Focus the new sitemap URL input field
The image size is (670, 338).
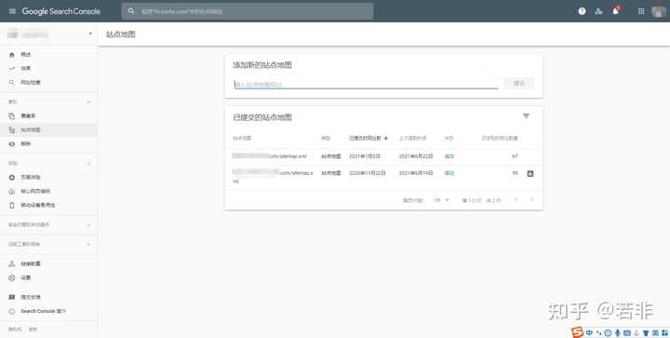[x=366, y=84]
